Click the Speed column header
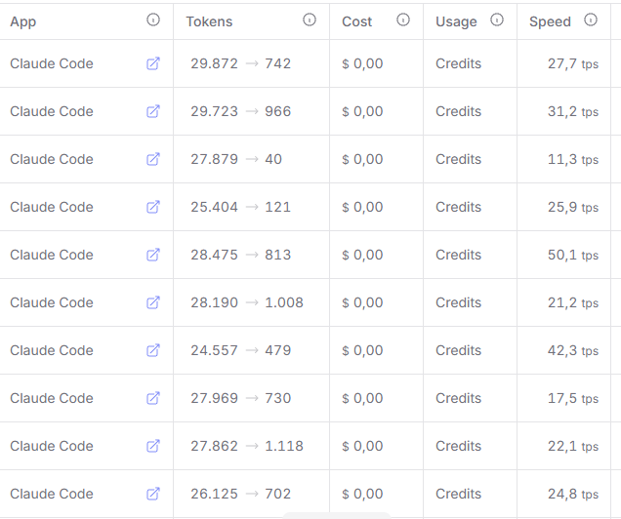 550,21
